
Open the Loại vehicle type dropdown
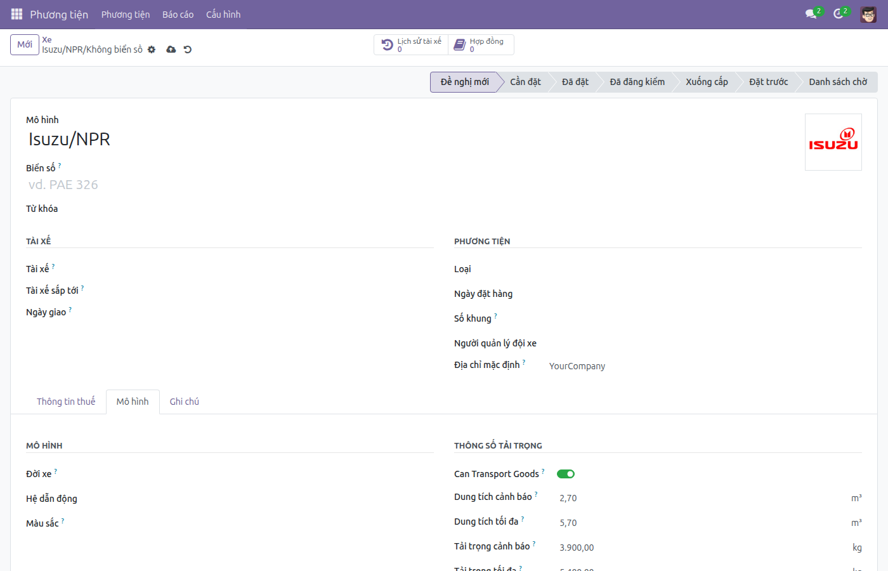coord(705,270)
